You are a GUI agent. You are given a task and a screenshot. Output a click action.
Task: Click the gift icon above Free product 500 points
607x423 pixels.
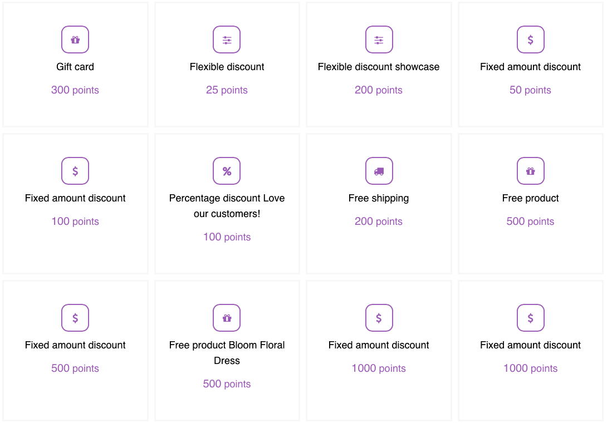pyautogui.click(x=530, y=171)
